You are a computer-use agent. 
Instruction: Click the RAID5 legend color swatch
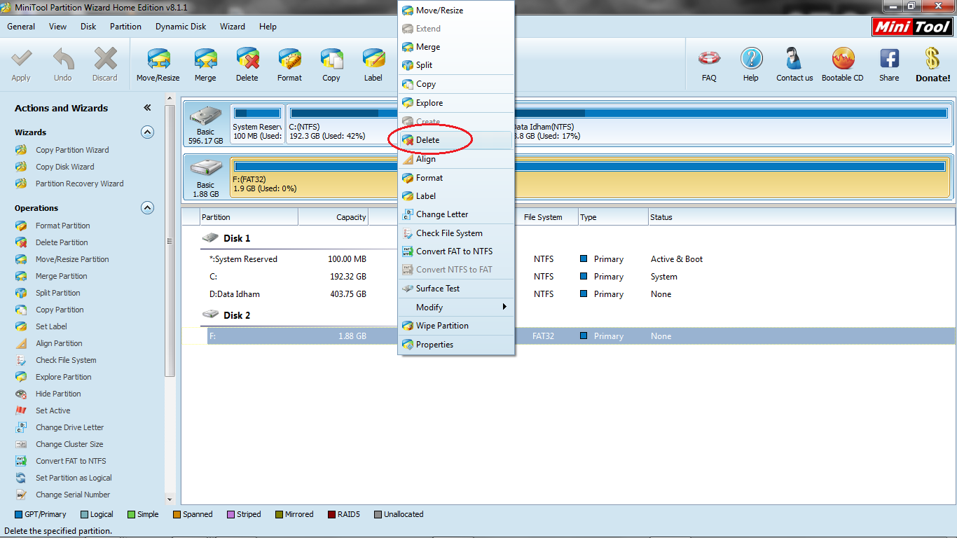pyautogui.click(x=331, y=514)
